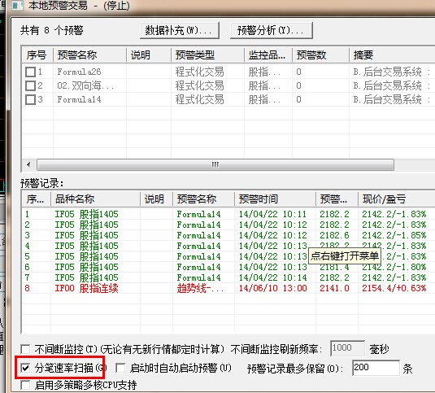Image resolution: width=435 pixels, height=393 pixels.
Task: Click 2142.2/-1.85% value in record 3
Action: click(x=394, y=235)
